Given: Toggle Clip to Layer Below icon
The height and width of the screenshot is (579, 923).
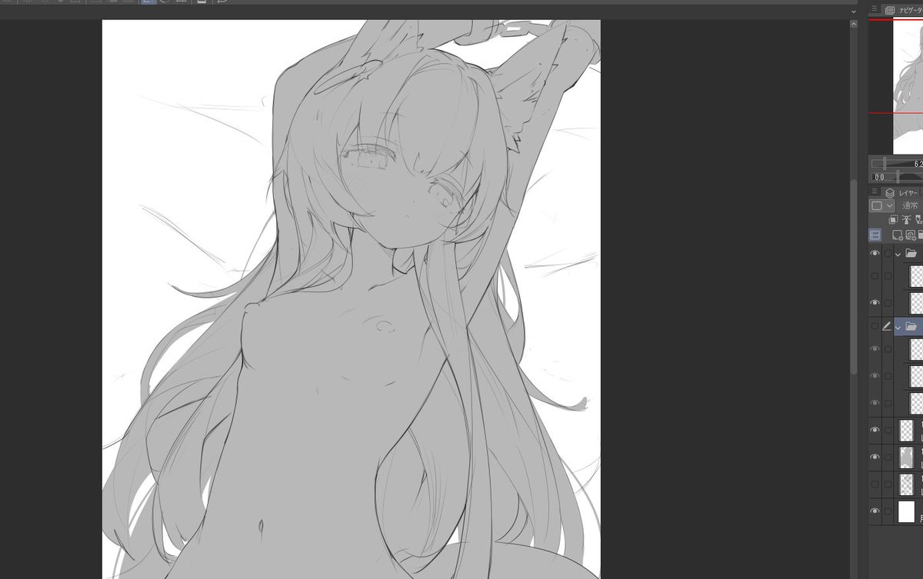Looking at the screenshot, I should [894, 220].
